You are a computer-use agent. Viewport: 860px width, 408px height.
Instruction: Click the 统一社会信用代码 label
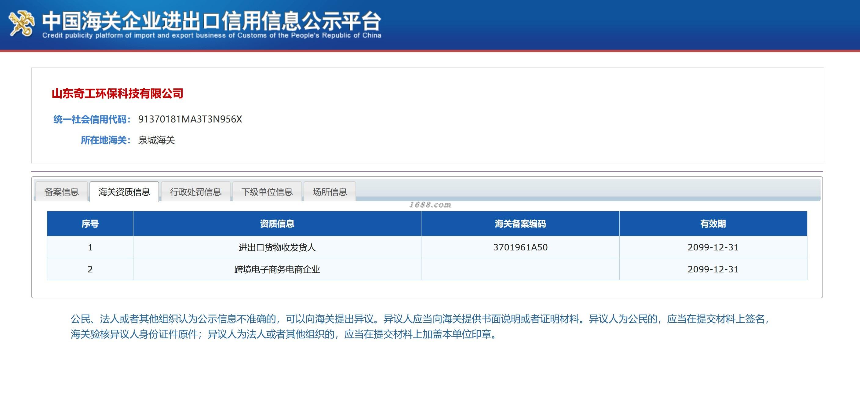tap(92, 119)
